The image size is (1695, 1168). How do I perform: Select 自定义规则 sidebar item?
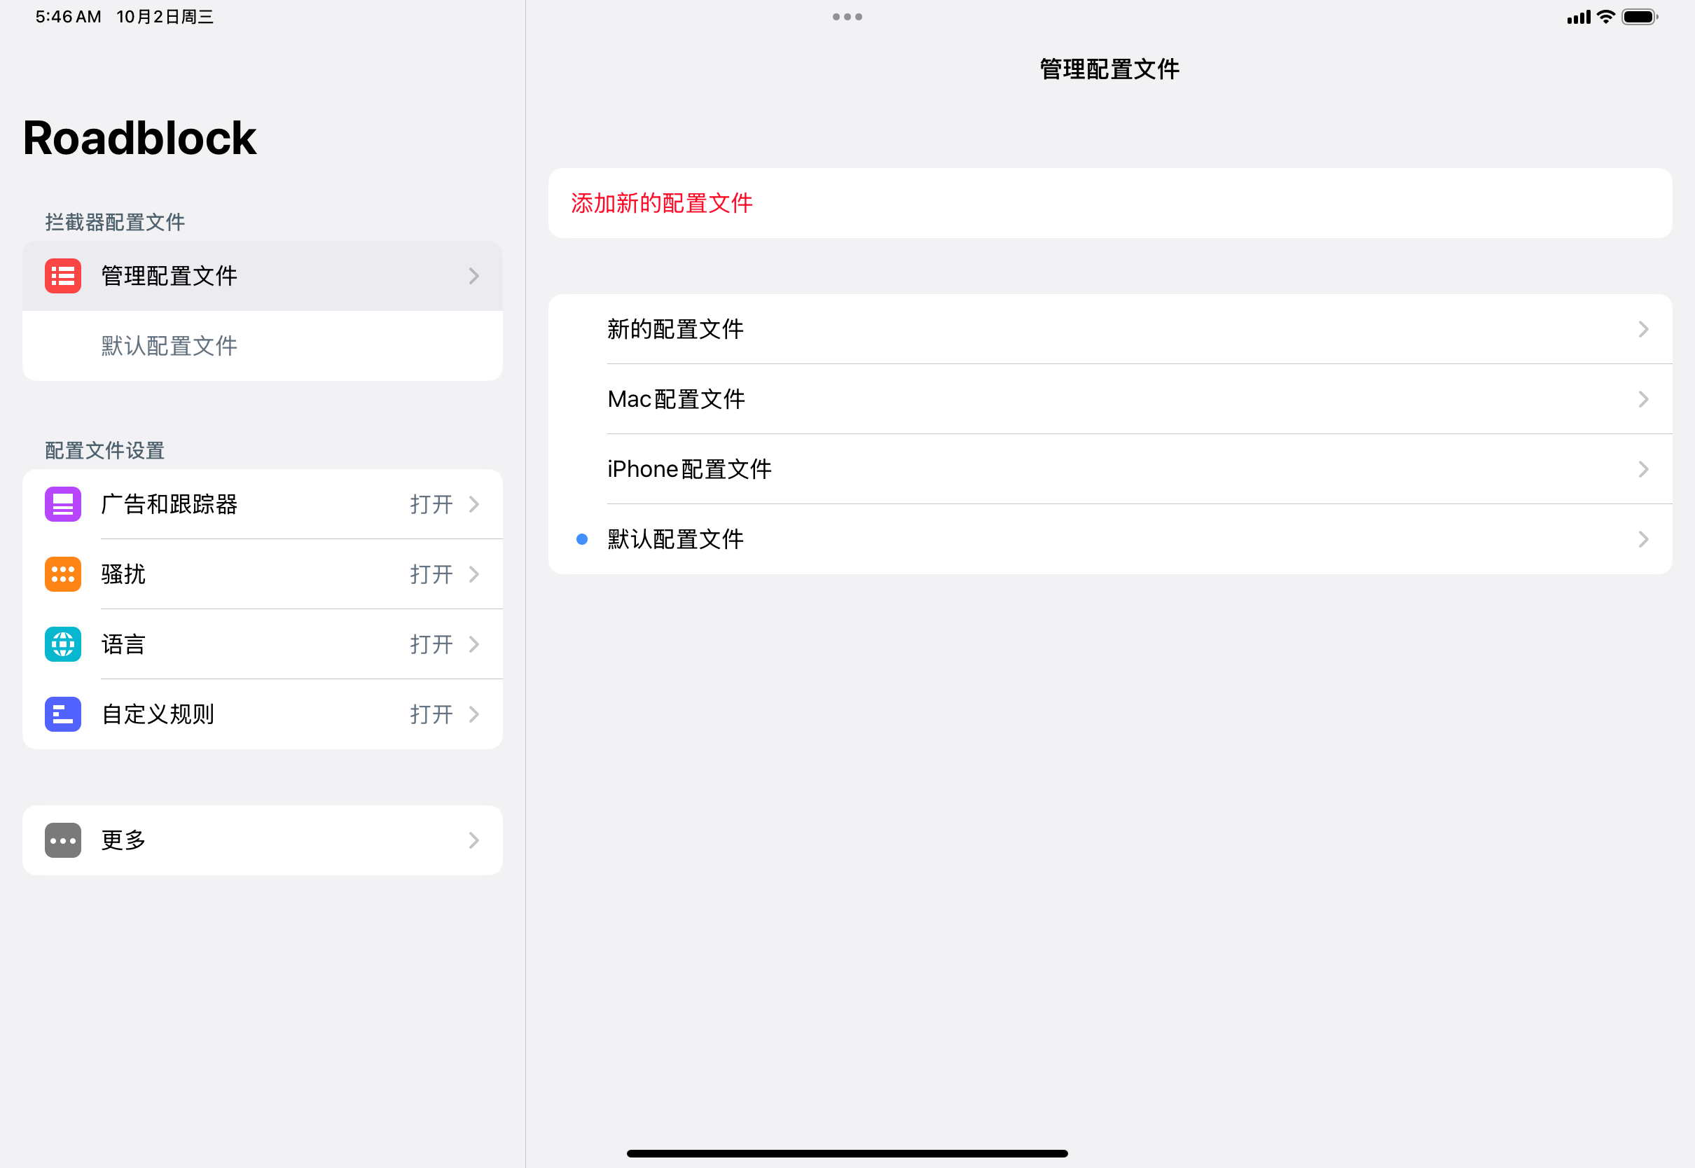[x=262, y=714]
